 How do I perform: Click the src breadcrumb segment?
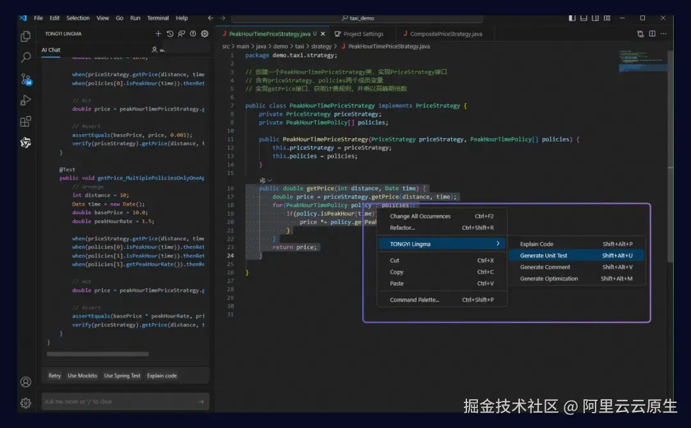226,46
